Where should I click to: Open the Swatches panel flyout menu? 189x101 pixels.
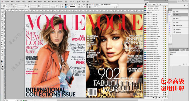[167, 2]
